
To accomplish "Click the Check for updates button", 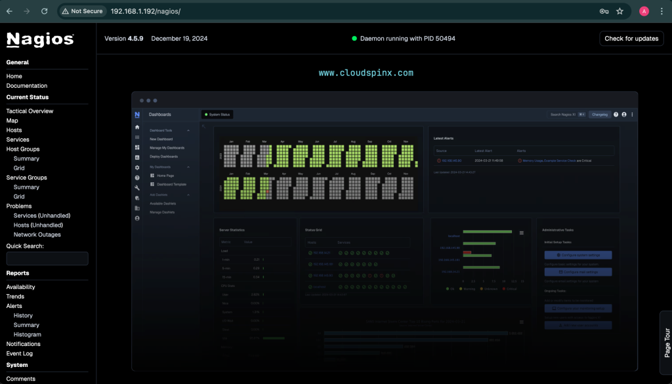I will point(631,38).
